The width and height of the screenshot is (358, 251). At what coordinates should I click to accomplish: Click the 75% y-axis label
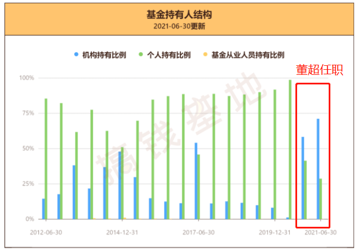pos(28,113)
